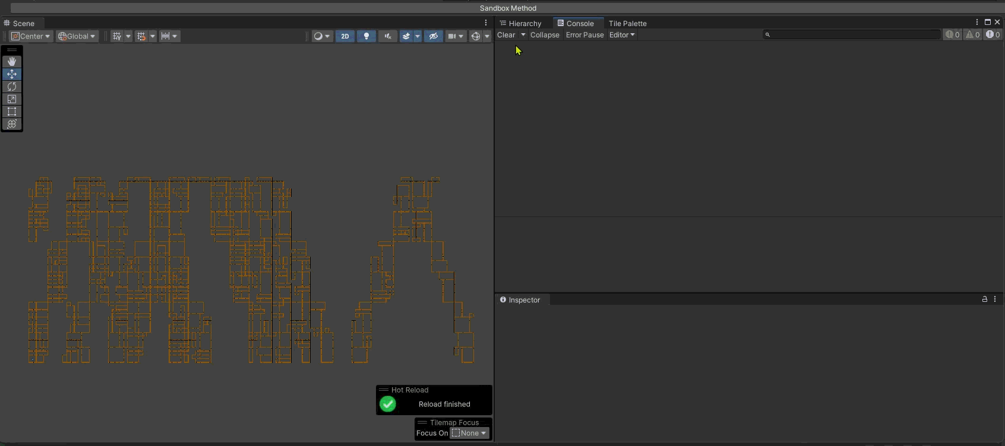The image size is (1005, 446).
Task: Open the Center pivot dropdown
Action: point(31,36)
